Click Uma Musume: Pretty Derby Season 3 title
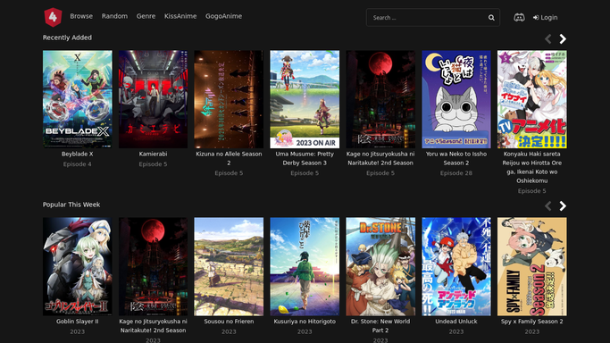Screen dimensions: 610x343 pos(305,158)
